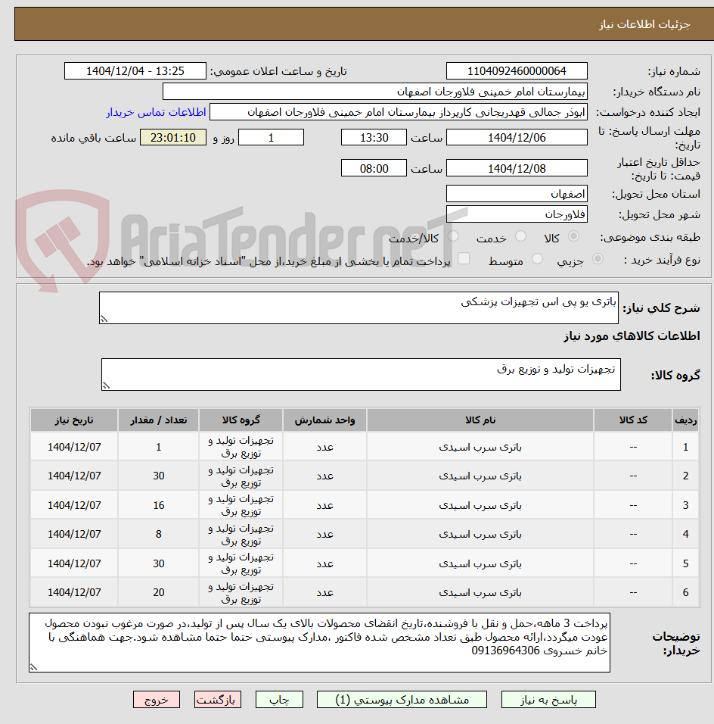Click the کد کالا column header
This screenshot has width=714, height=724.
tap(633, 420)
